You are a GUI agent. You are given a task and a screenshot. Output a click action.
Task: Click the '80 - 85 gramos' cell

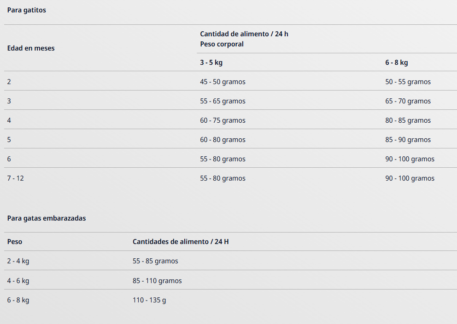tap(408, 120)
